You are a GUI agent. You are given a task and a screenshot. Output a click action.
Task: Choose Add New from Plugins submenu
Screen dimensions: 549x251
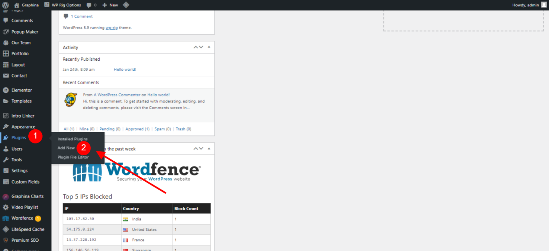coord(66,147)
